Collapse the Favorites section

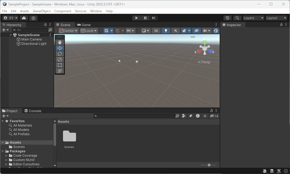pos(3,121)
